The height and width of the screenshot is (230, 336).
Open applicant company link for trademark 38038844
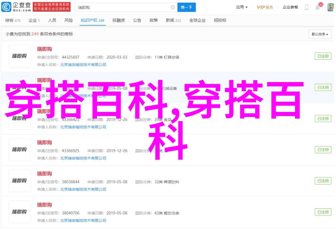tap(83, 189)
